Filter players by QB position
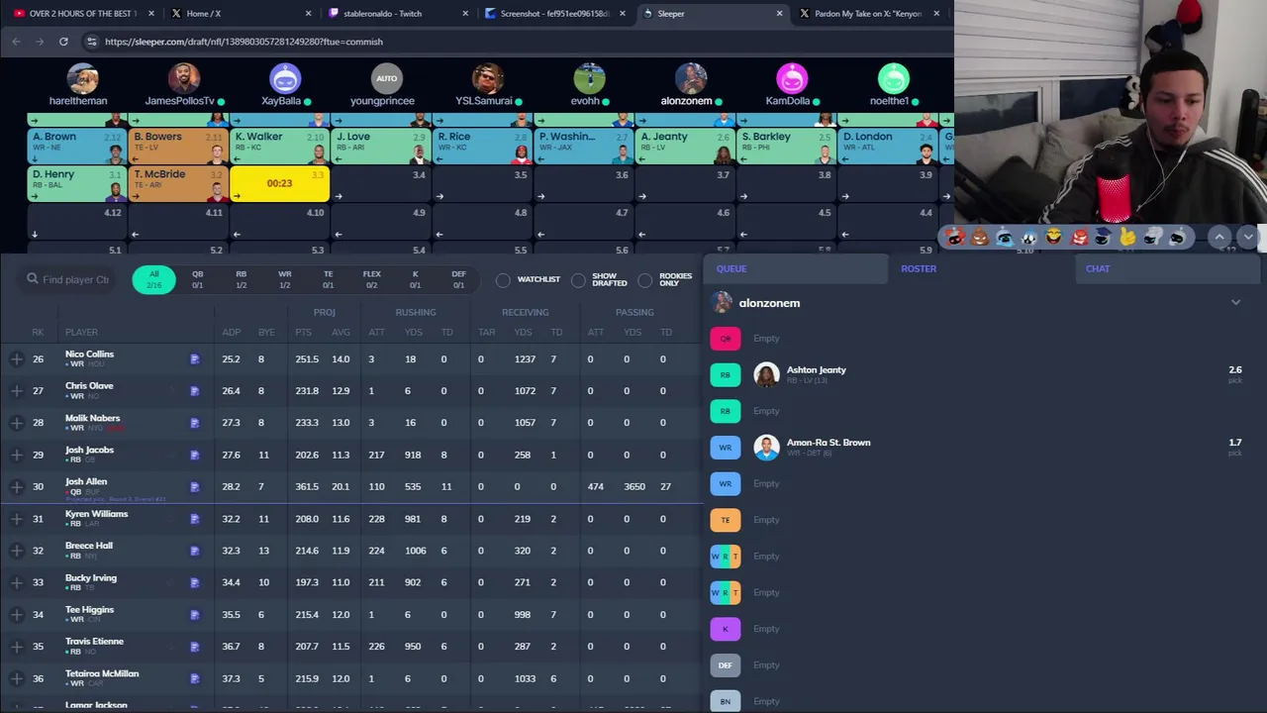The height and width of the screenshot is (713, 1267). pyautogui.click(x=197, y=279)
